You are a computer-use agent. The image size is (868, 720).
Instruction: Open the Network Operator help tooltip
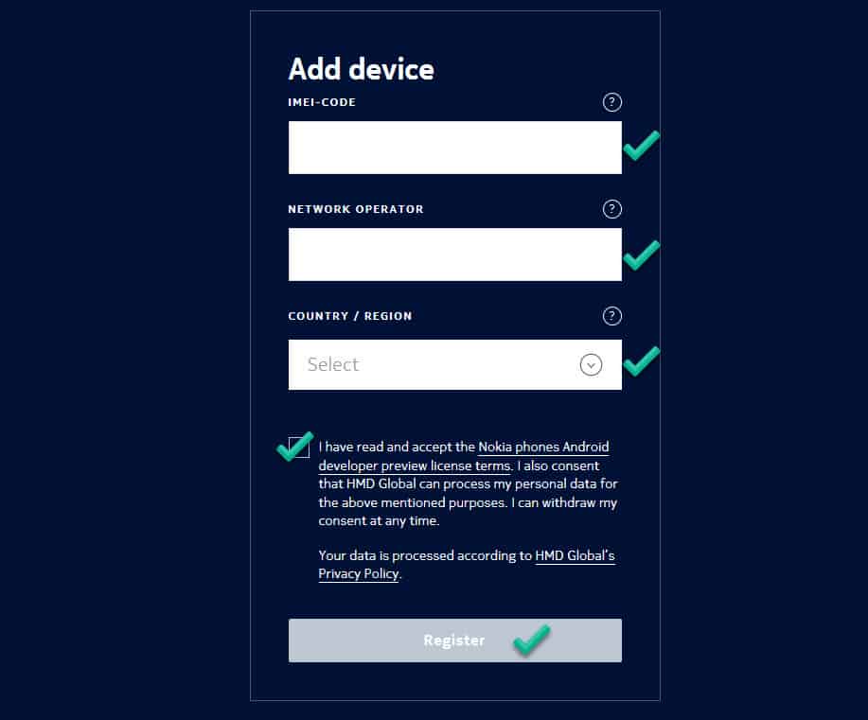click(x=611, y=209)
